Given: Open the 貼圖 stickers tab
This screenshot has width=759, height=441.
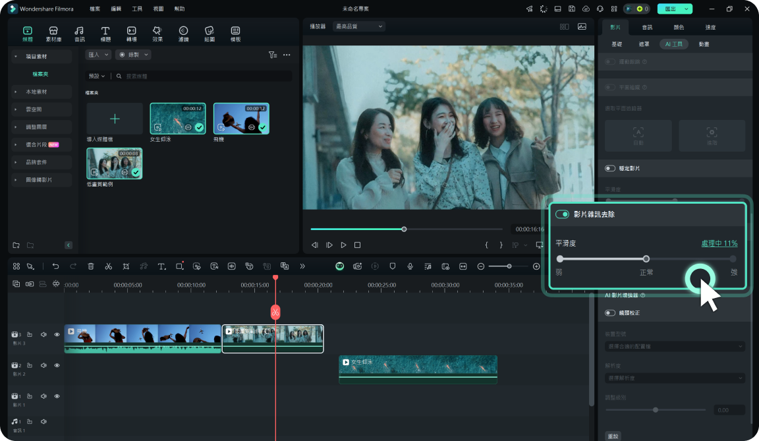Looking at the screenshot, I should pos(210,34).
